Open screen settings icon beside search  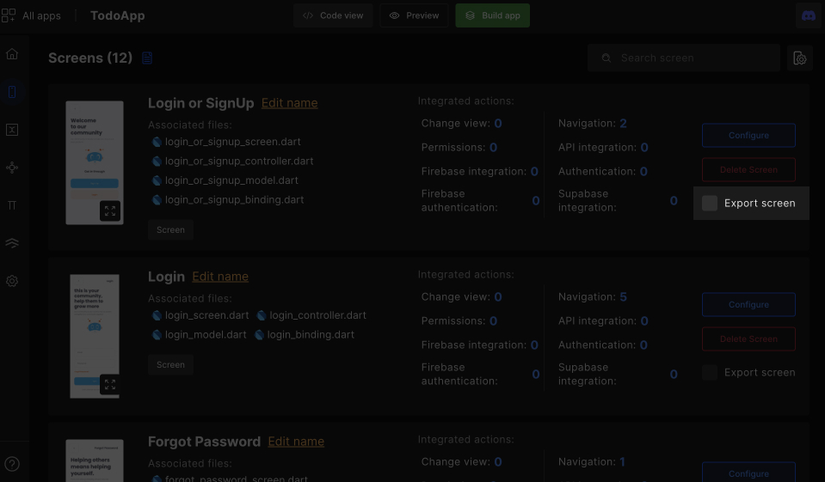pos(800,58)
